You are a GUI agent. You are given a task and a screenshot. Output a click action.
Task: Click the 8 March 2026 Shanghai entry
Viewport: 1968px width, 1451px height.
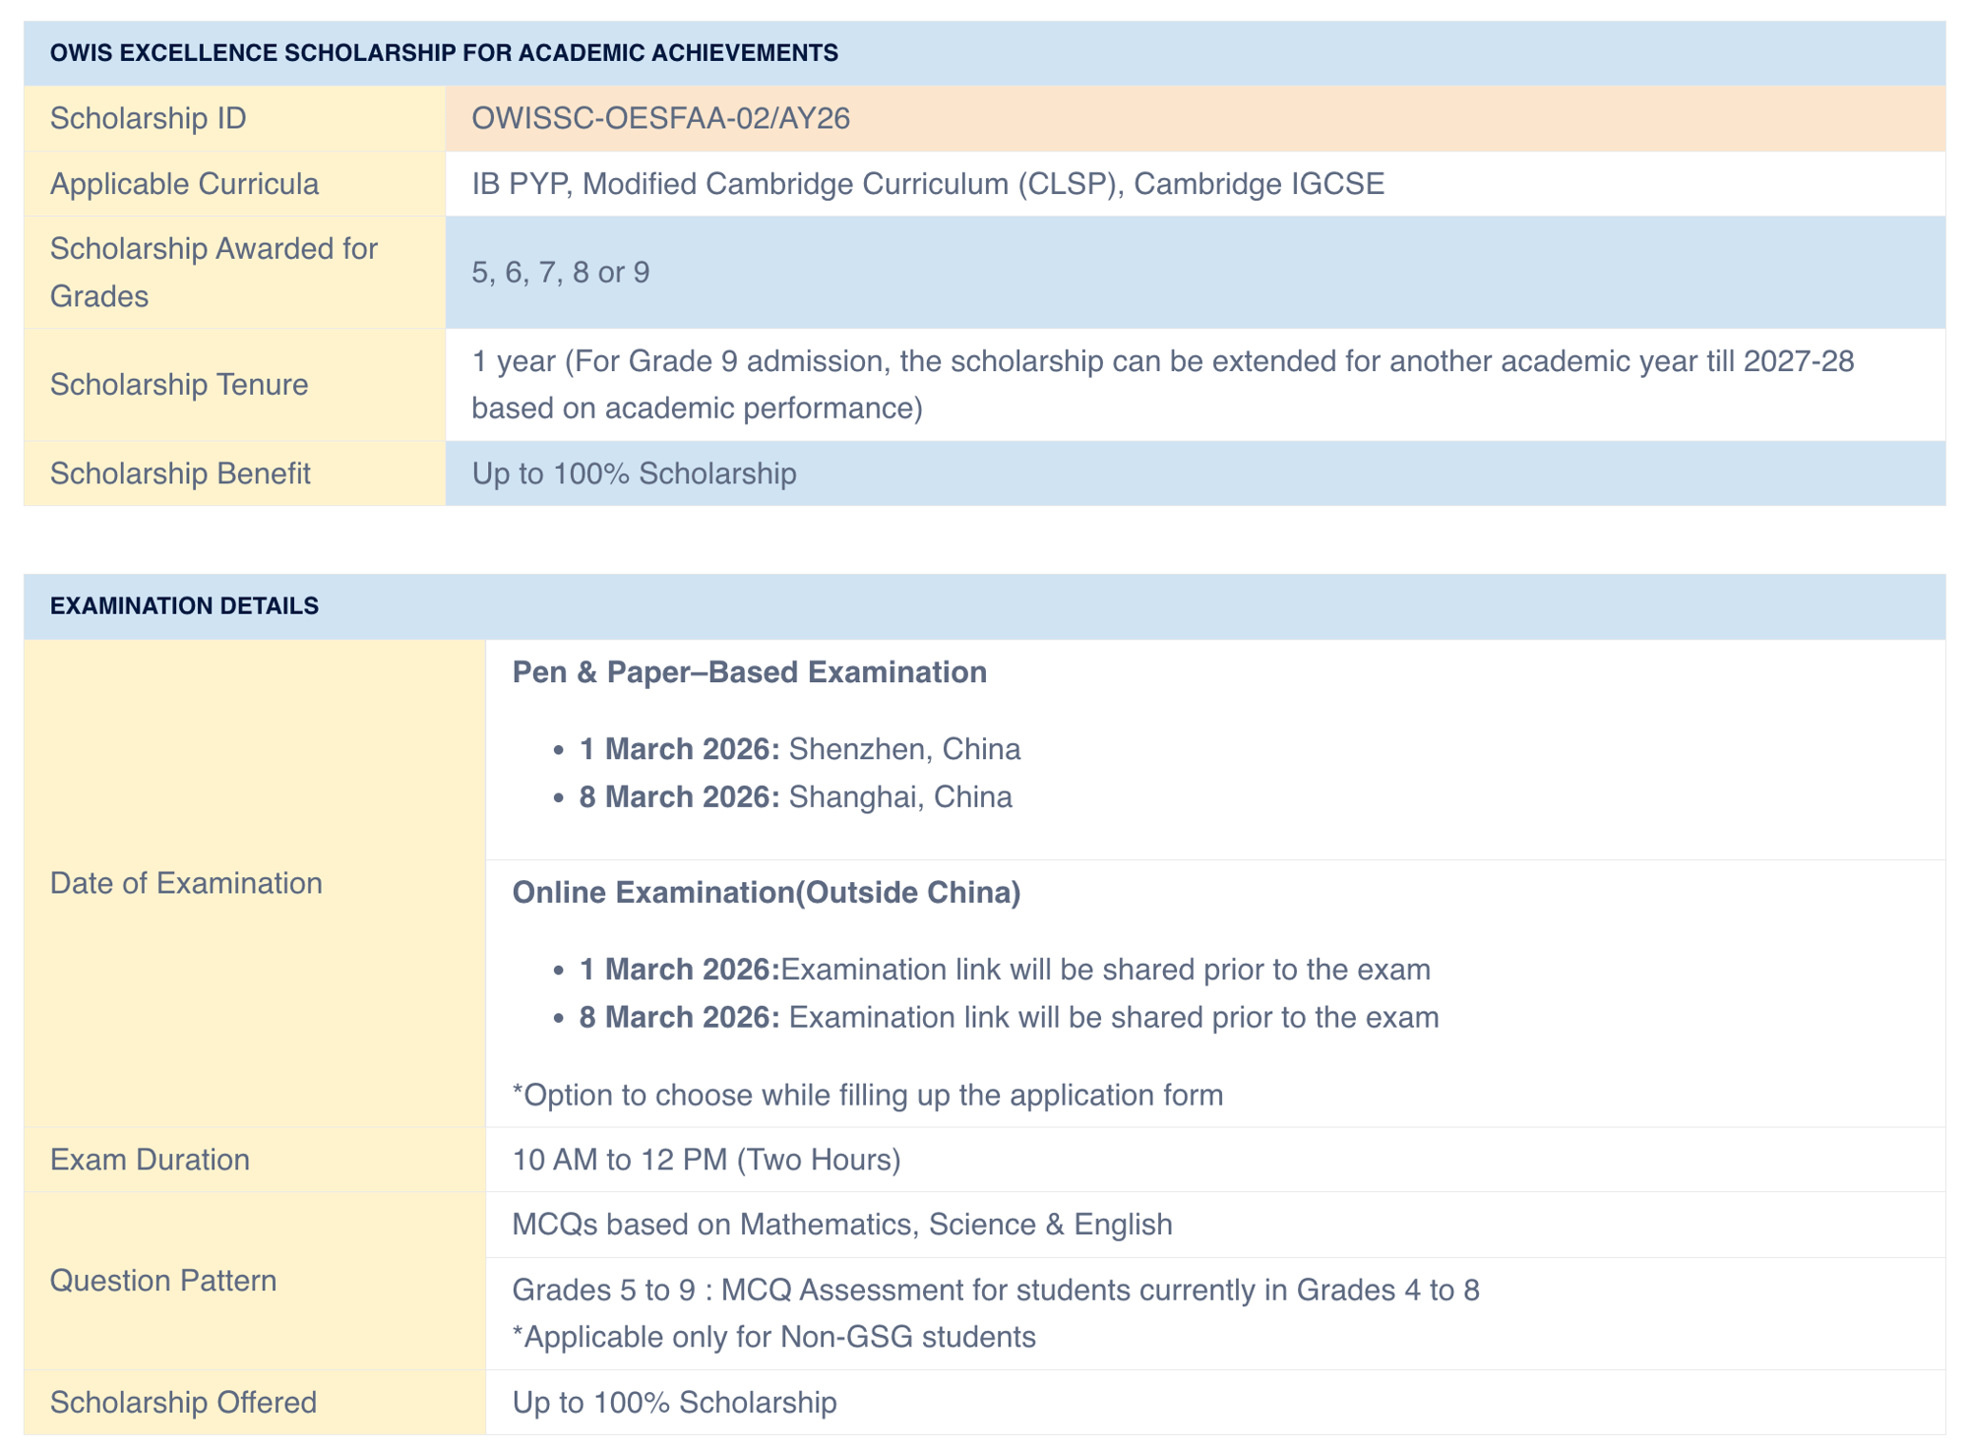pyautogui.click(x=795, y=796)
